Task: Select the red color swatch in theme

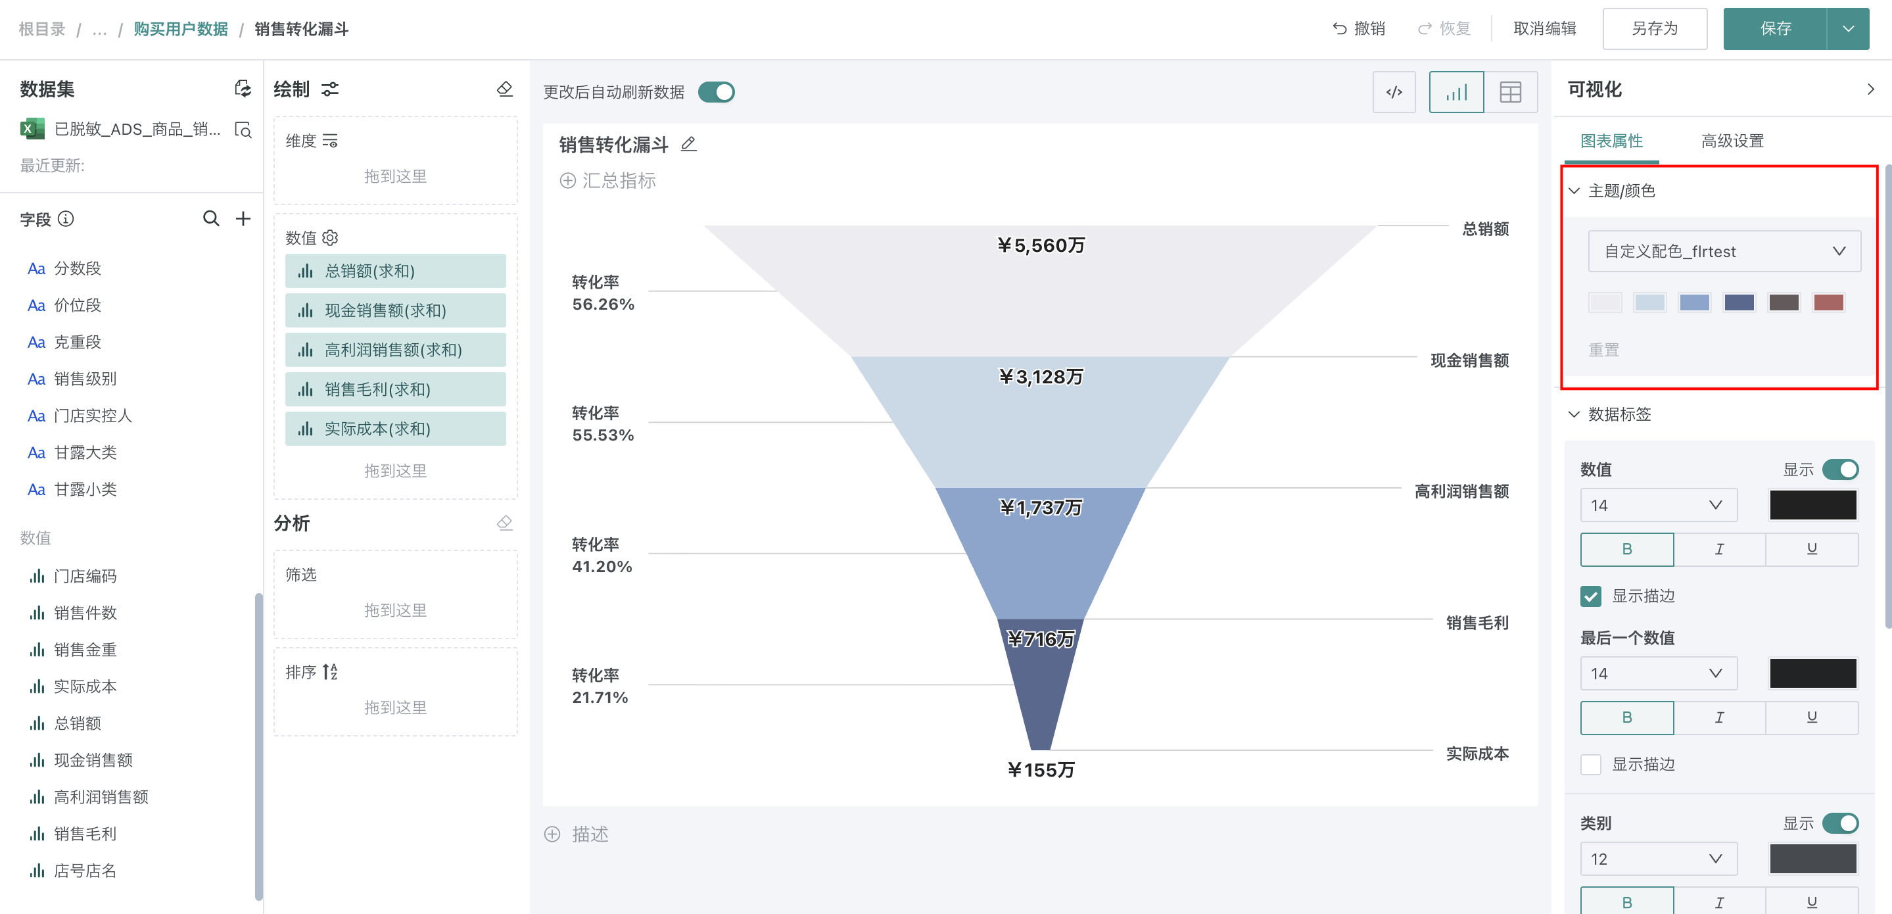Action: point(1828,302)
